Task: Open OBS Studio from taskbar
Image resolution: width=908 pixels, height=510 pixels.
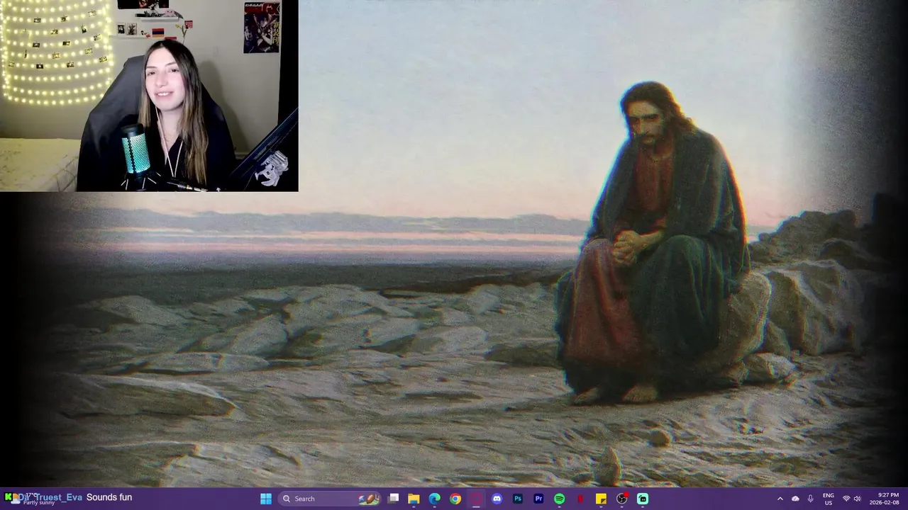Action: pyautogui.click(x=622, y=499)
